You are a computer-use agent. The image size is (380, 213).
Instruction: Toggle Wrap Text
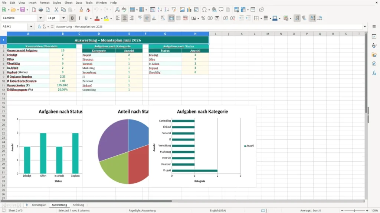pos(163,18)
